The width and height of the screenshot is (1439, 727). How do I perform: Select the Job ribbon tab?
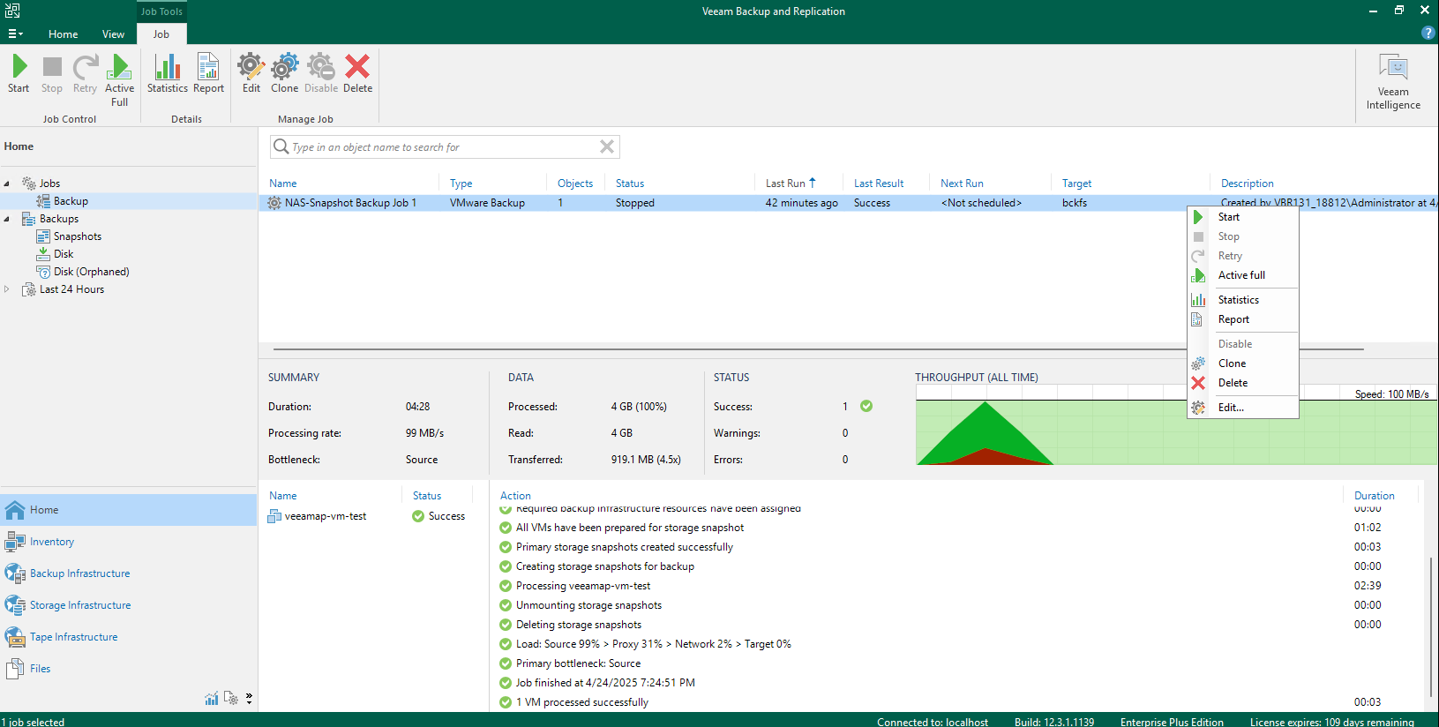(x=161, y=34)
